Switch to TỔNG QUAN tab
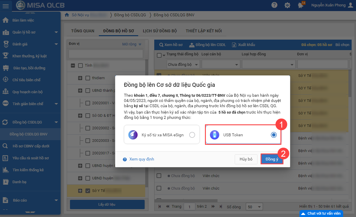The height and width of the screenshot is (217, 356). click(83, 31)
